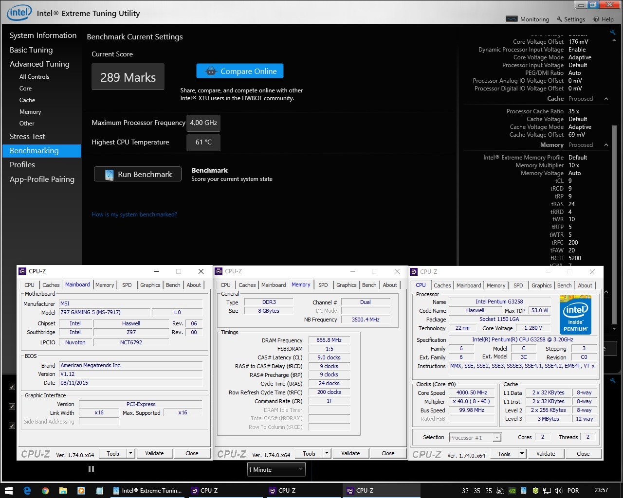Switch to Bench tab in right CPU-Z window
623x498 pixels.
click(x=565, y=285)
